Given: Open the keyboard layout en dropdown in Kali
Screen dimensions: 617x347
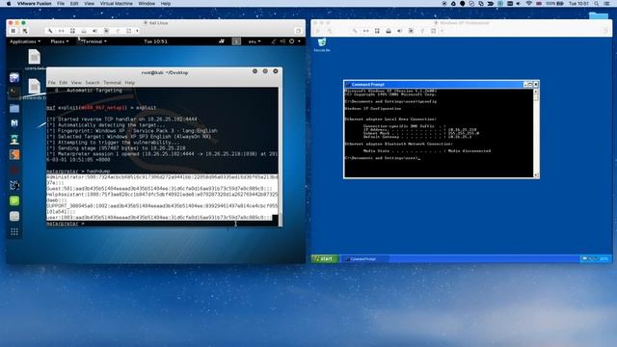Looking at the screenshot, I should pyautogui.click(x=255, y=41).
